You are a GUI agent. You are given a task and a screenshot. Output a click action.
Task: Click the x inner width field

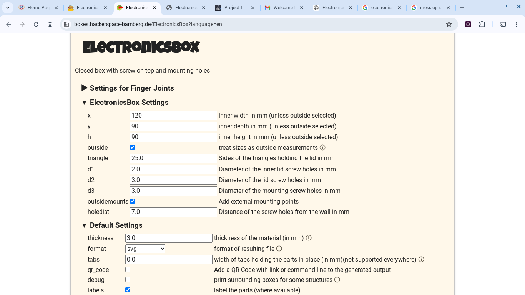click(x=173, y=116)
